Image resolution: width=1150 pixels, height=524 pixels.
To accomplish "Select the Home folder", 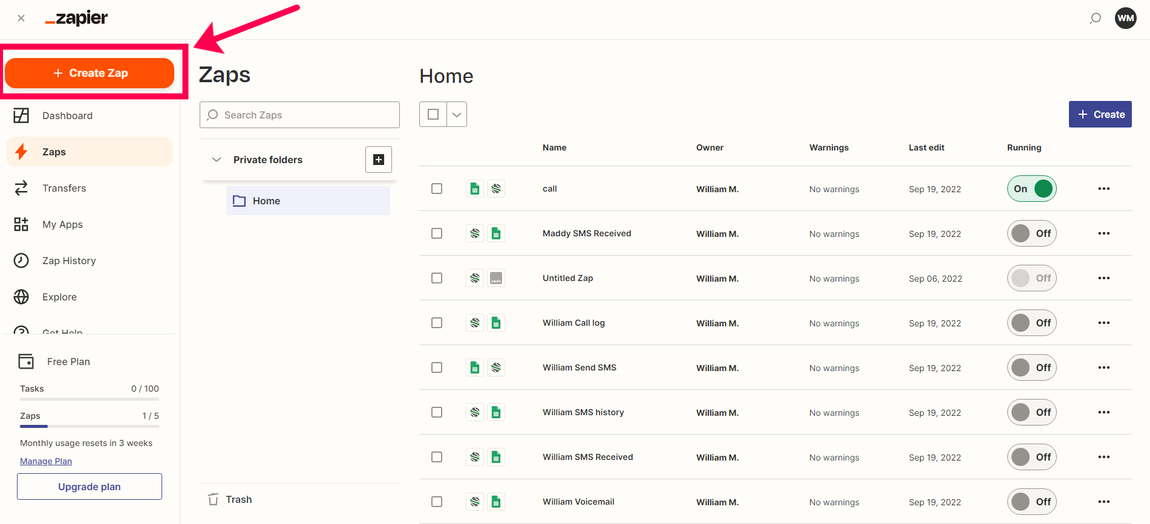I will 308,201.
